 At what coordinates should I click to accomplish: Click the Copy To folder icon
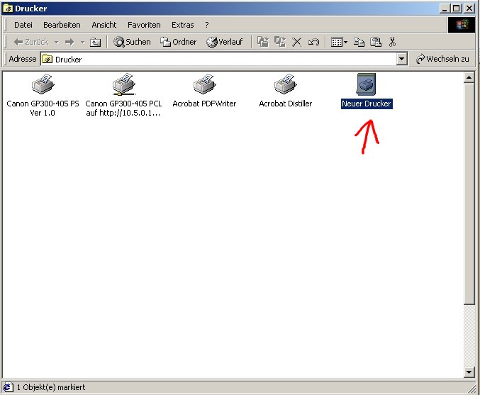coord(280,42)
